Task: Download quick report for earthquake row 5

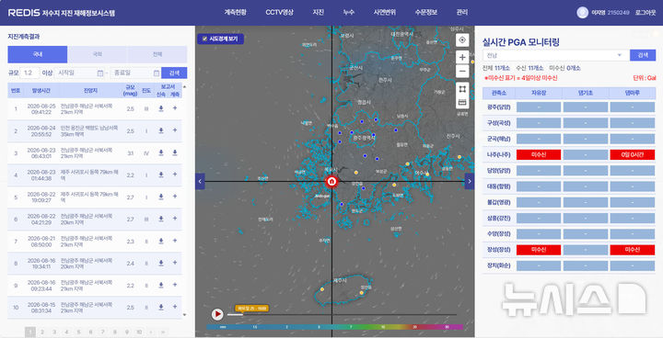Action: click(x=161, y=197)
